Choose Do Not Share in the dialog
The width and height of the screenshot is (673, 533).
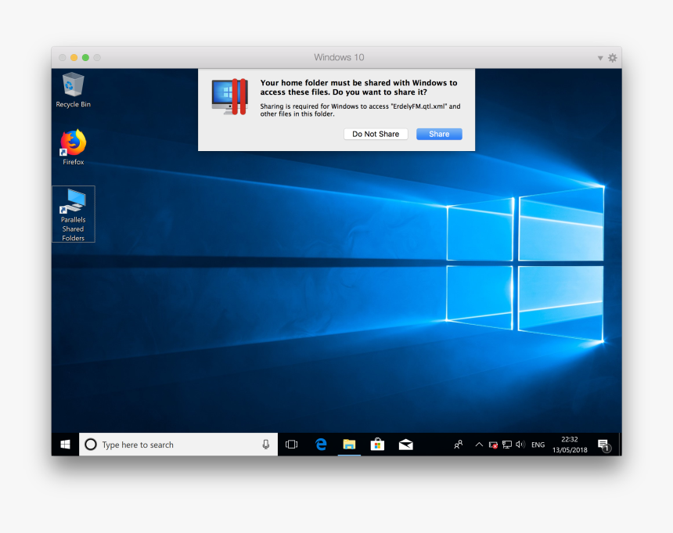pyautogui.click(x=376, y=134)
